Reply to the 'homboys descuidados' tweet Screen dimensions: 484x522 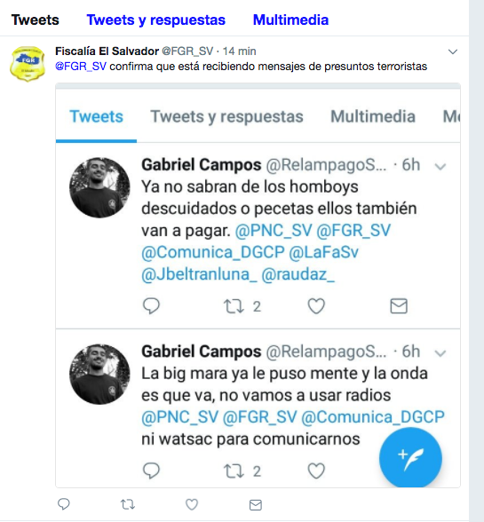(151, 306)
